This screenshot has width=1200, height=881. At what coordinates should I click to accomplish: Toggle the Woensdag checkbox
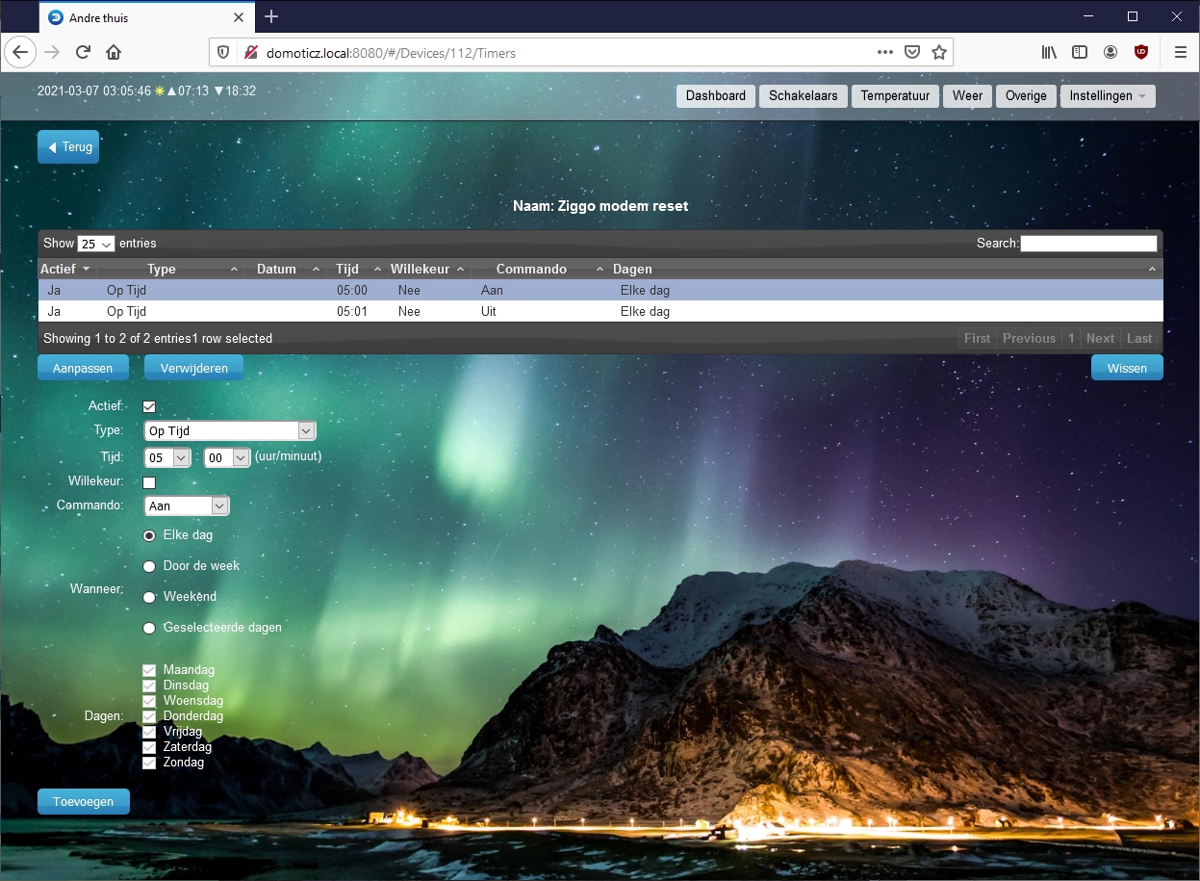coord(149,701)
